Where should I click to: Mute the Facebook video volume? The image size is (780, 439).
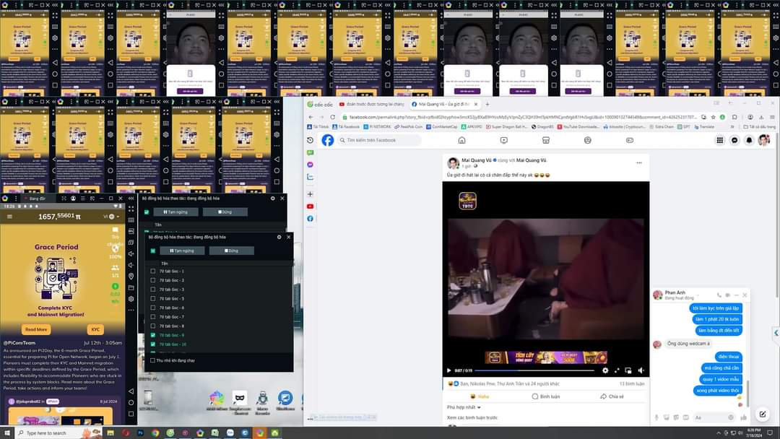point(641,370)
